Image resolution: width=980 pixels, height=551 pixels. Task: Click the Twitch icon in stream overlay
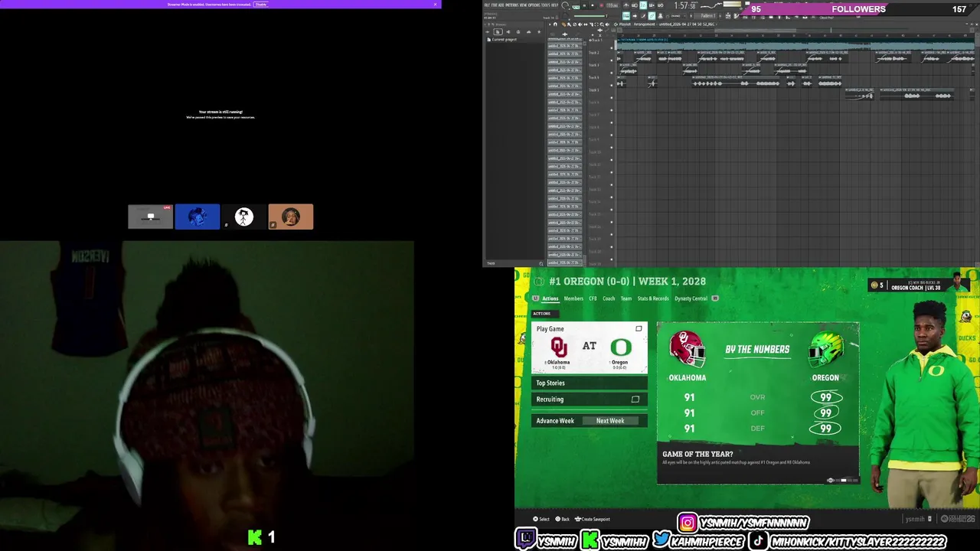click(x=528, y=539)
